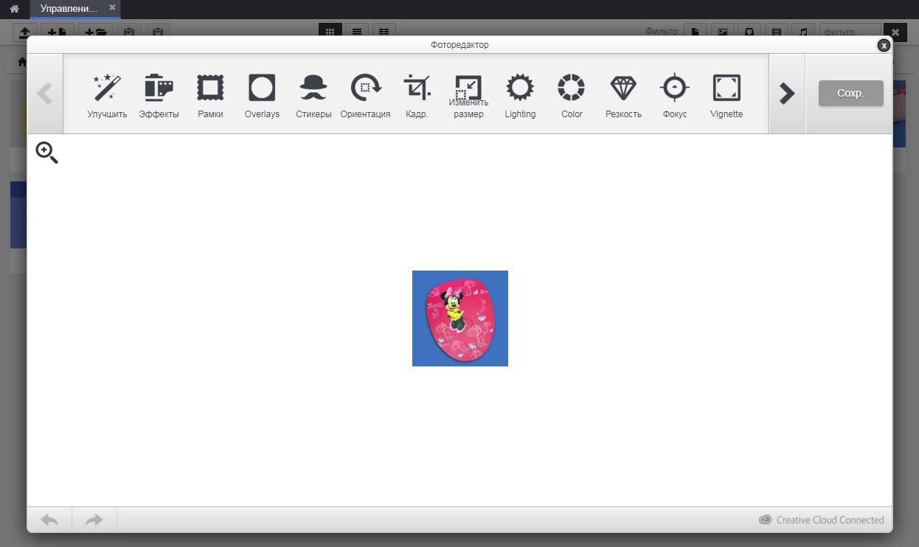Click the new file icon in background toolbar
The width and height of the screenshot is (919, 547).
pos(57,32)
